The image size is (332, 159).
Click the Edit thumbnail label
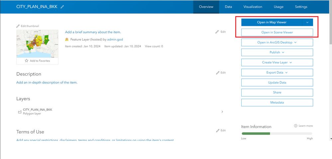[x=30, y=26]
